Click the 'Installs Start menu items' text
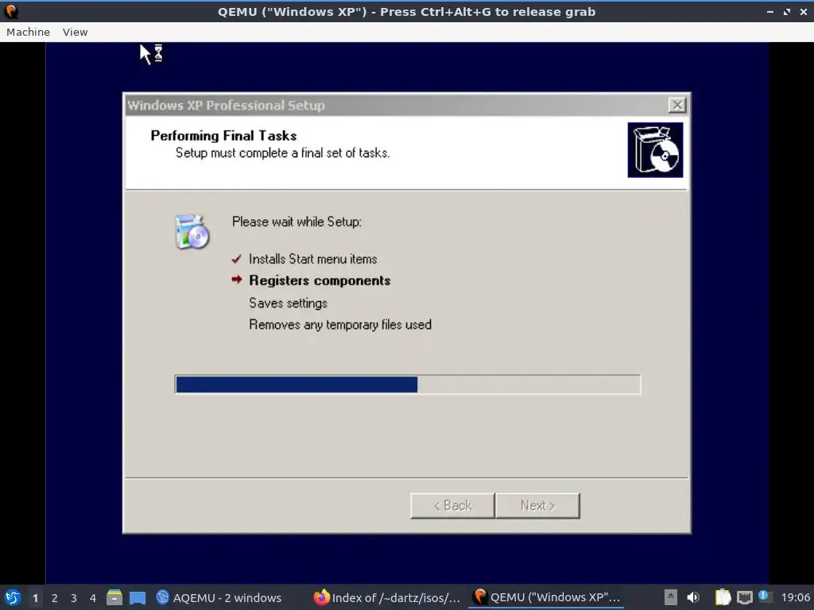This screenshot has width=814, height=610. click(313, 259)
